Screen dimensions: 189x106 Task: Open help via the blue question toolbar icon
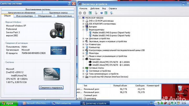coord(102,13)
